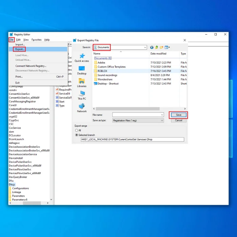Expand the Save in location dropdown
This screenshot has width=237, height=237.
point(145,47)
